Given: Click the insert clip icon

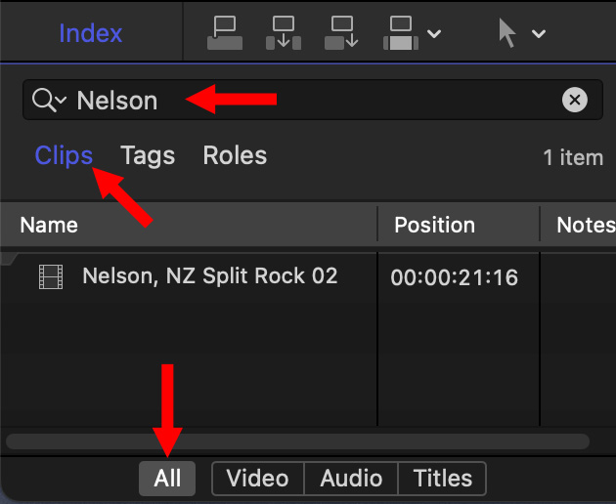Looking at the screenshot, I should coord(284,34).
